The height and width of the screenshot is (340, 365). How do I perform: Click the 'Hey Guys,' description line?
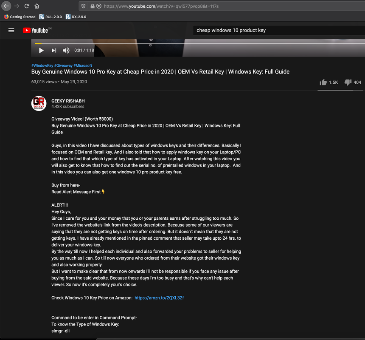point(61,212)
